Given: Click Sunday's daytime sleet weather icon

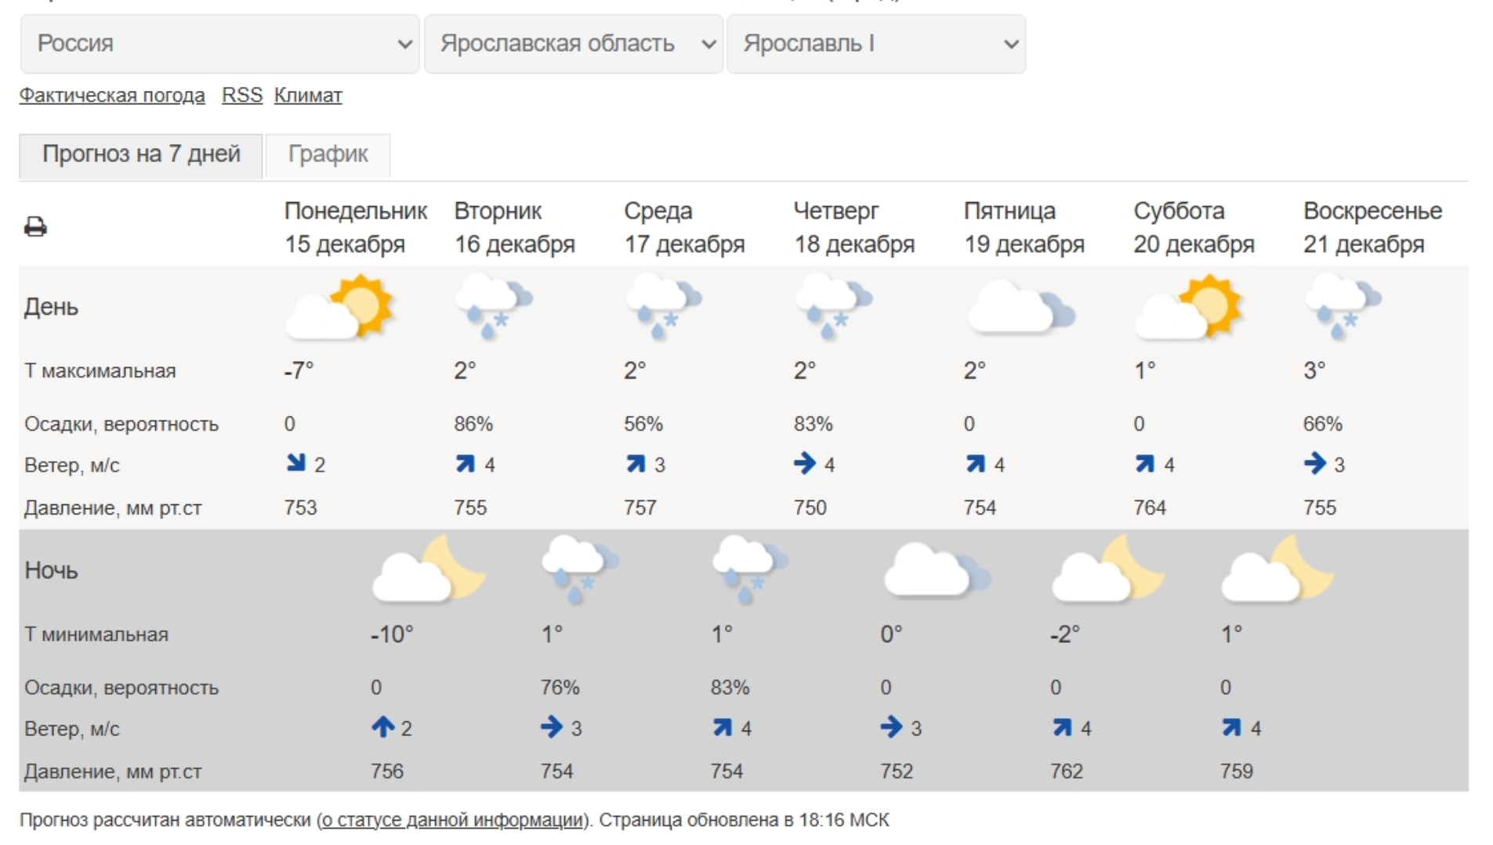Looking at the screenshot, I should pos(1343,307).
